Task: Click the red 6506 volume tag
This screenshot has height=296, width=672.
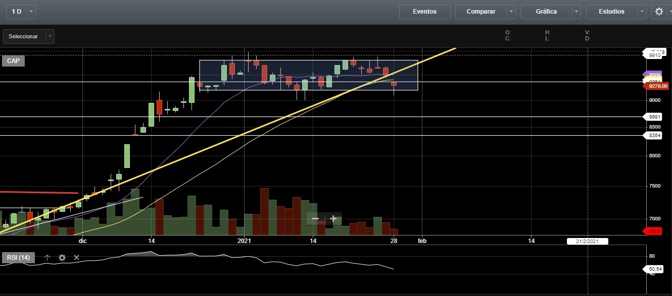Action: pyautogui.click(x=652, y=231)
